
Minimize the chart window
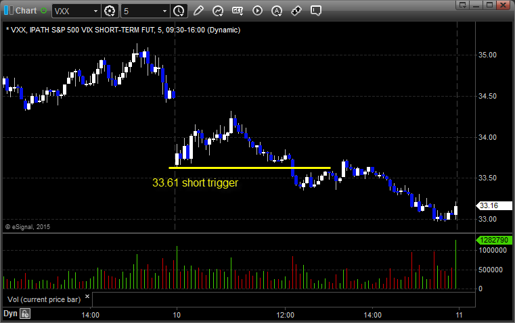[476, 5]
